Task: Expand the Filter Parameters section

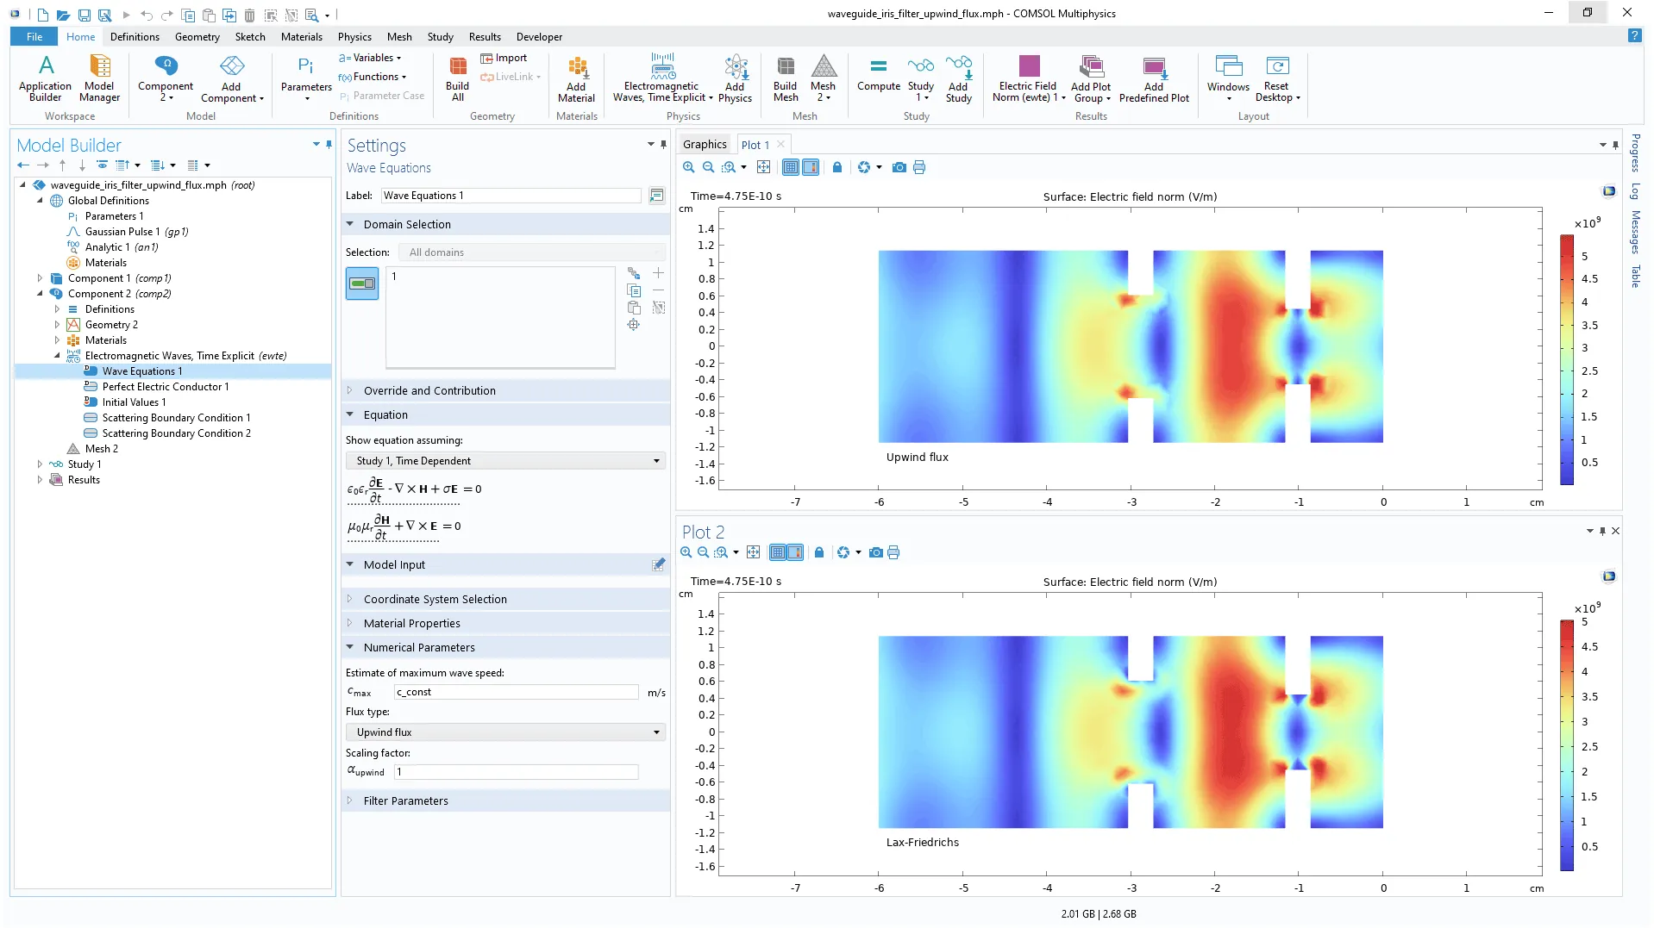Action: [405, 800]
